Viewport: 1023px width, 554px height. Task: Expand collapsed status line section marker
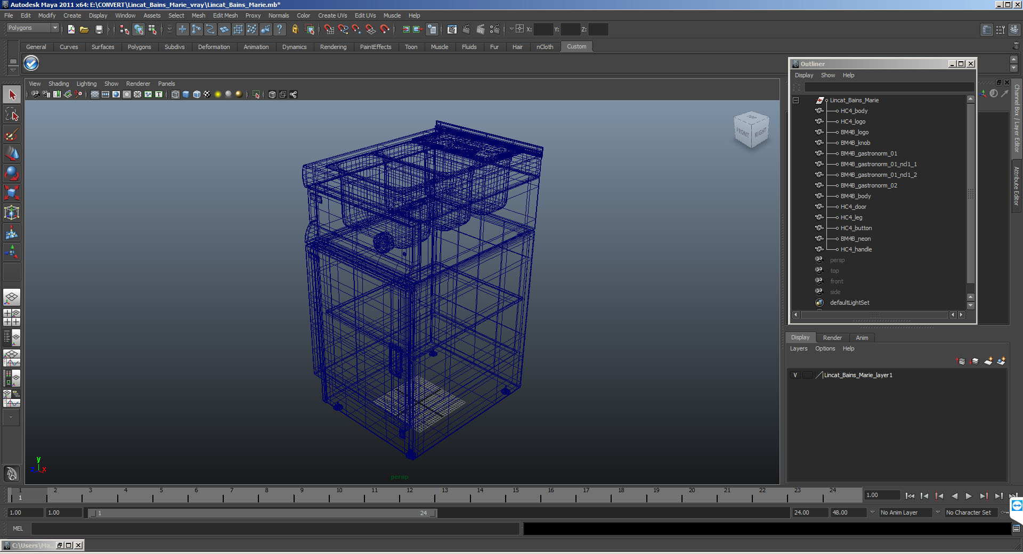[x=109, y=29]
